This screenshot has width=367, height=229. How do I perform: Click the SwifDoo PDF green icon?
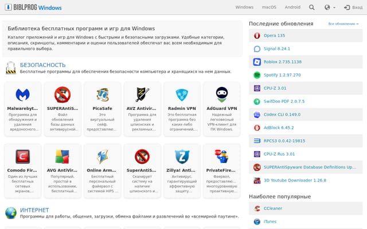click(x=257, y=101)
